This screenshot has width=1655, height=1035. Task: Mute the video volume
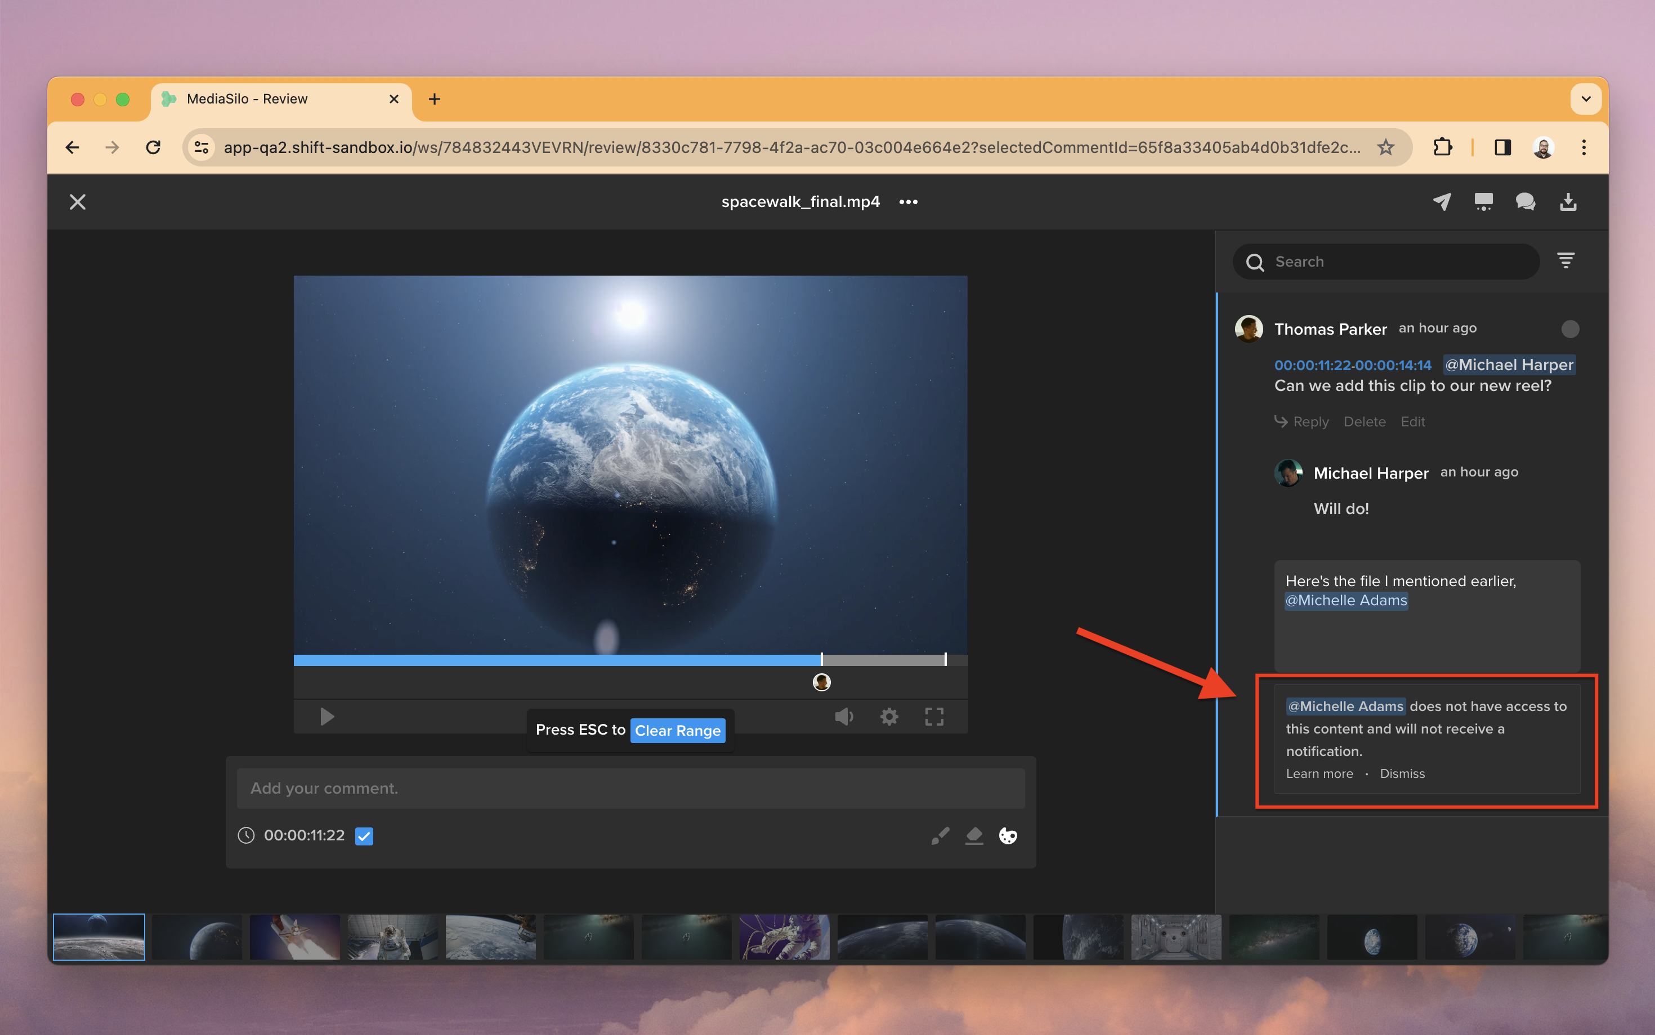pyautogui.click(x=844, y=717)
